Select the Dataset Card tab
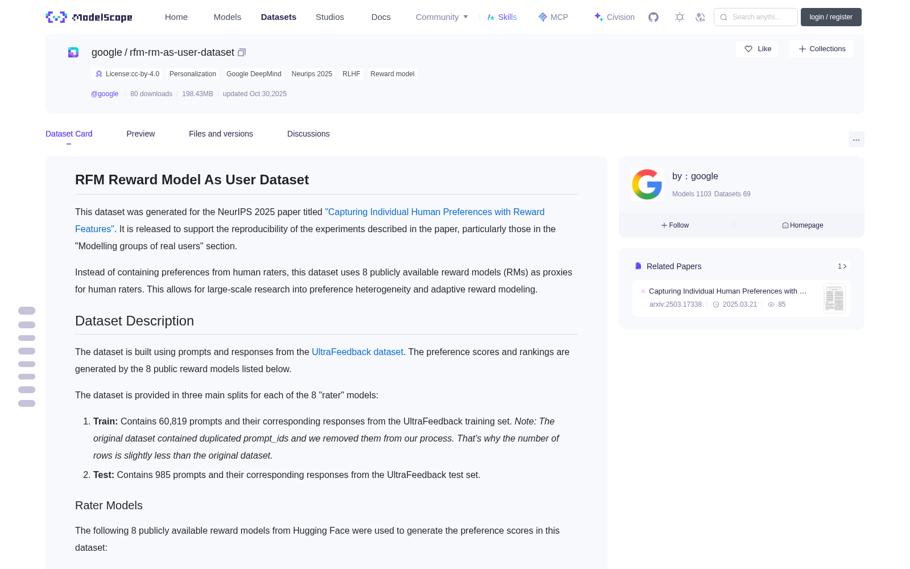Viewport: 910px width, 569px height. point(69,134)
